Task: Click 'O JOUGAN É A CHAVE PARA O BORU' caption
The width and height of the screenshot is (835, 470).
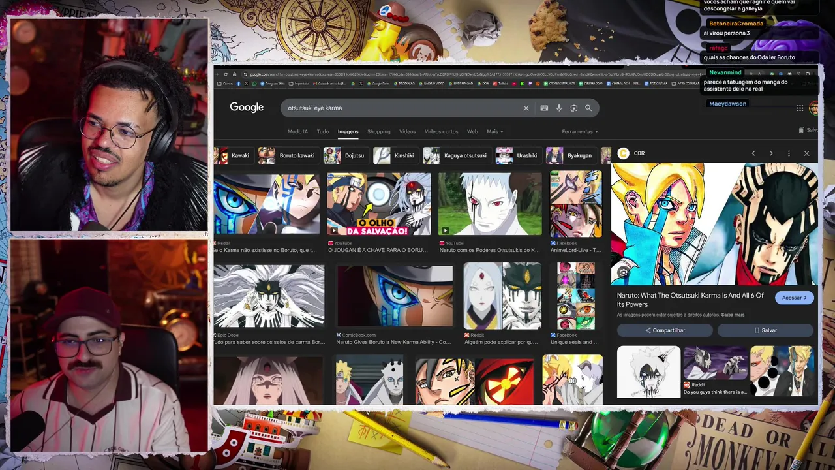Action: pos(378,251)
